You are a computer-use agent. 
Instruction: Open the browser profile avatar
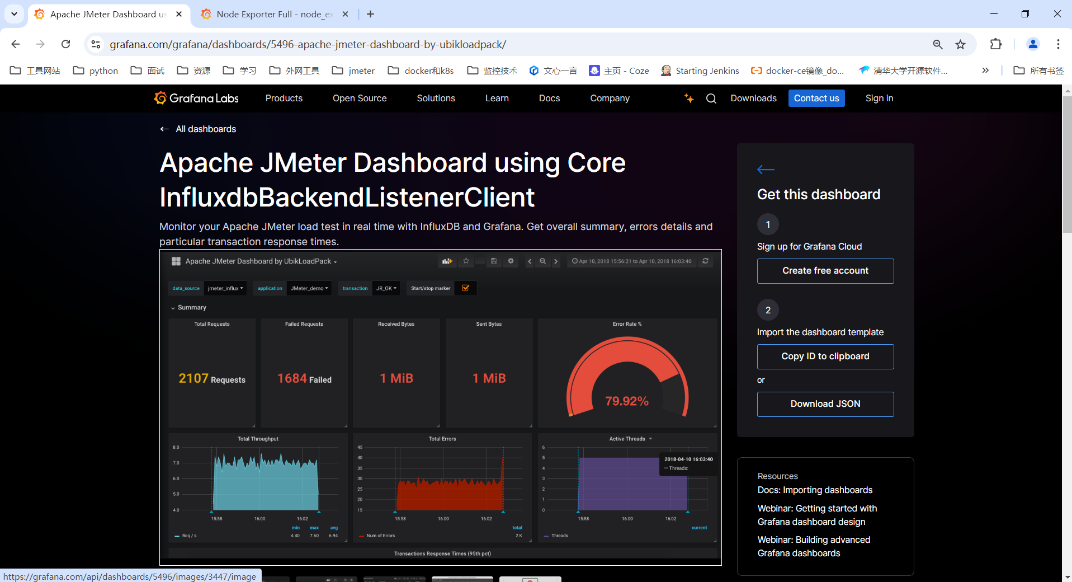(x=1033, y=44)
